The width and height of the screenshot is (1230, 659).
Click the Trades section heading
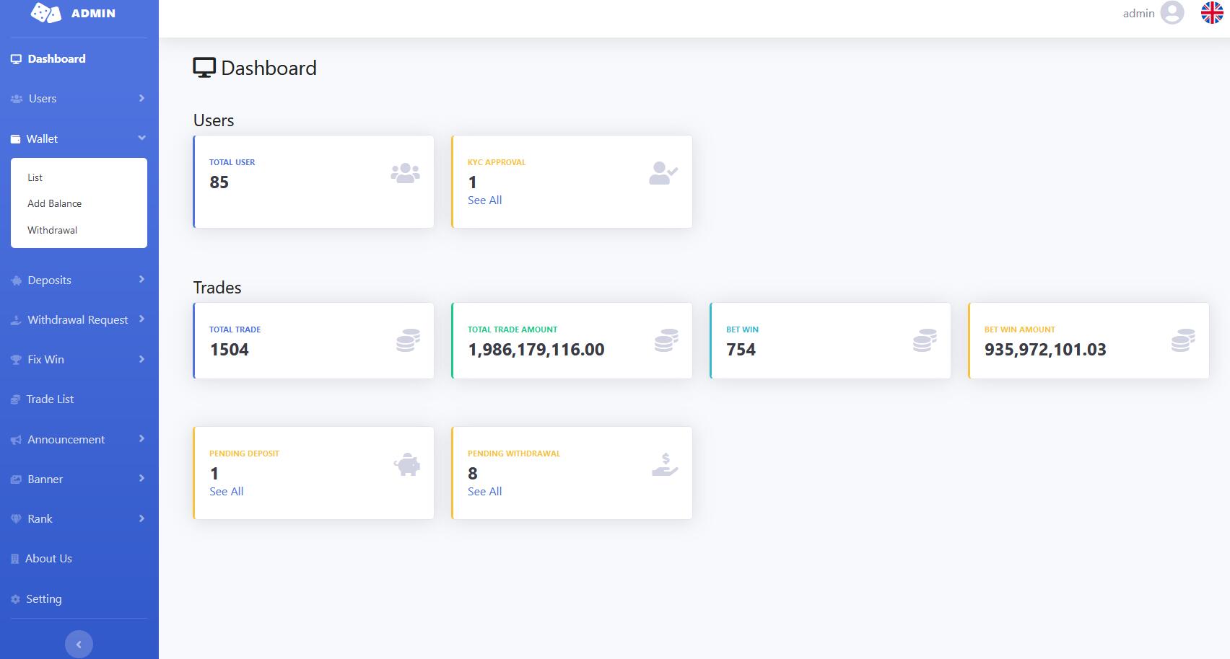[x=217, y=288]
